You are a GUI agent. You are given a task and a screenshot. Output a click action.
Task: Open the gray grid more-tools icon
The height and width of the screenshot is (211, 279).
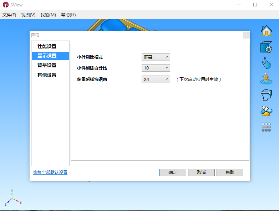click(266, 127)
